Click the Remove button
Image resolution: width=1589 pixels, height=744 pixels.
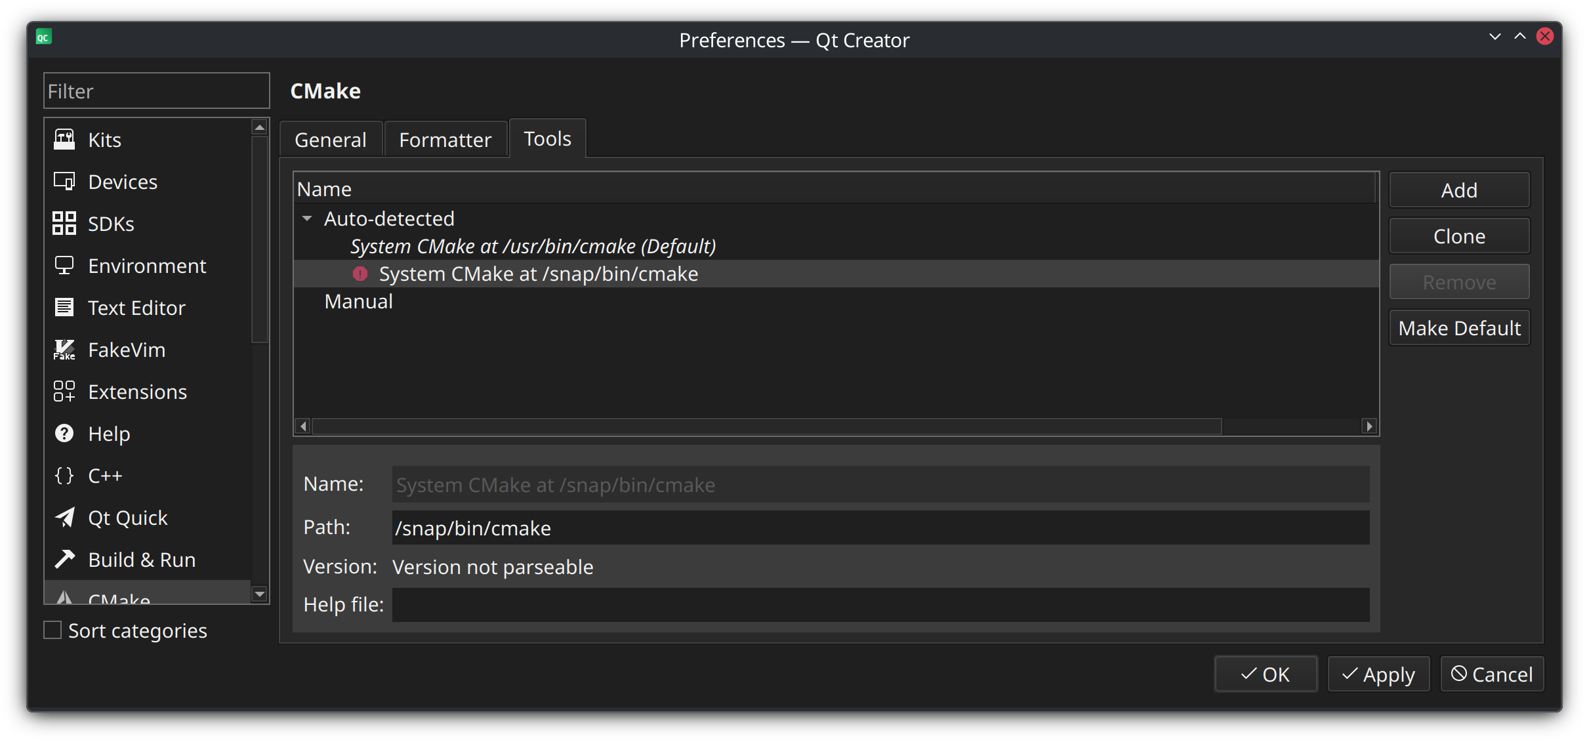coord(1460,282)
